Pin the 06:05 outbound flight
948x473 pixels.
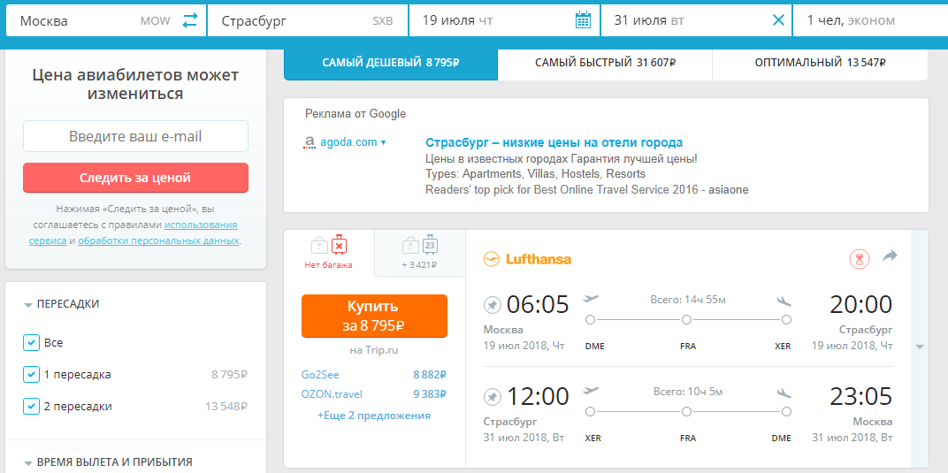click(x=493, y=305)
